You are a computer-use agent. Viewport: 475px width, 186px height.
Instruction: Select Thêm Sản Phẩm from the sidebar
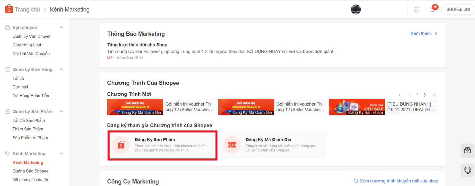(28, 129)
